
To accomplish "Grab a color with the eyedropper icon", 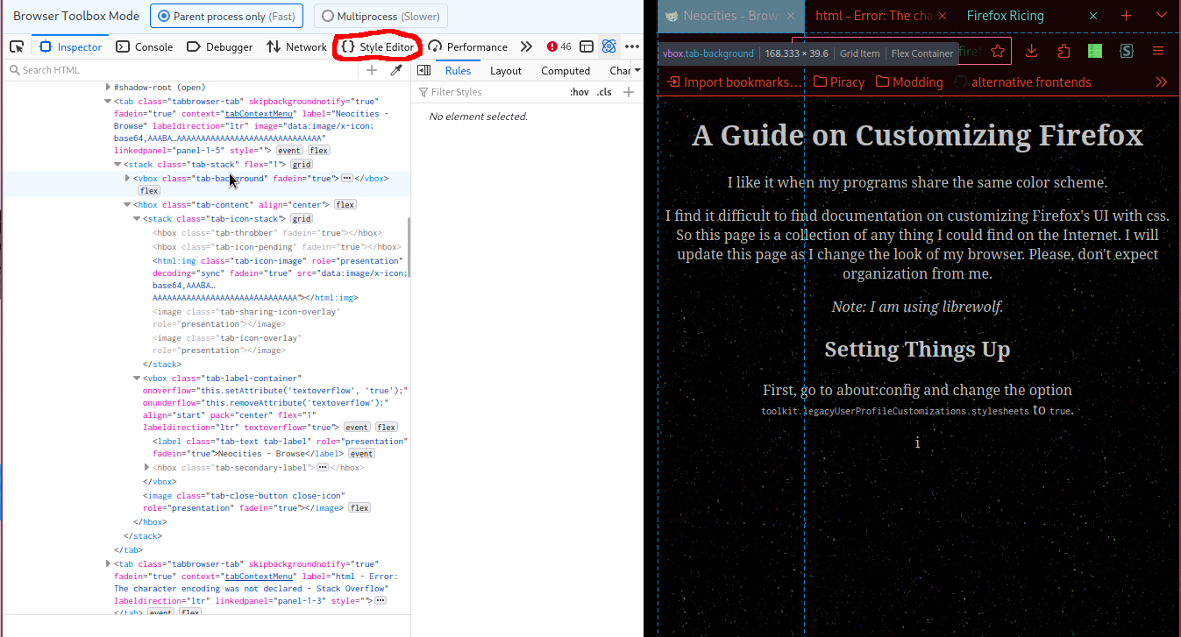I will coord(396,70).
